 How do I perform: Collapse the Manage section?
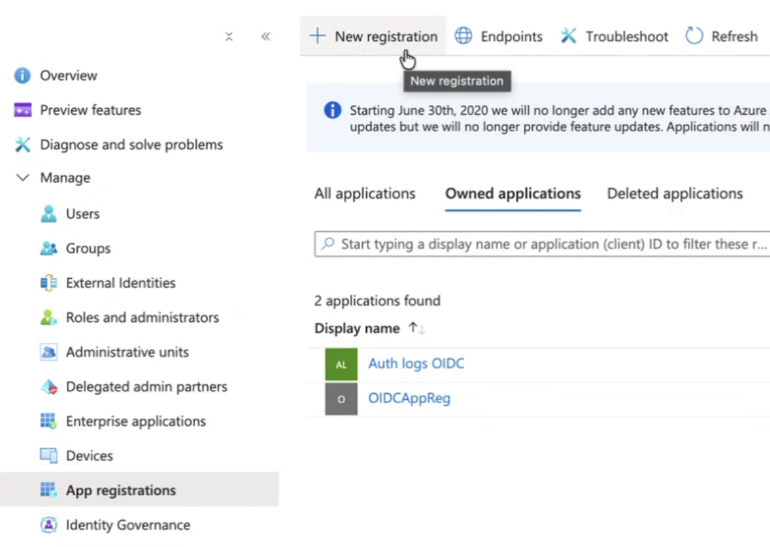coord(24,177)
